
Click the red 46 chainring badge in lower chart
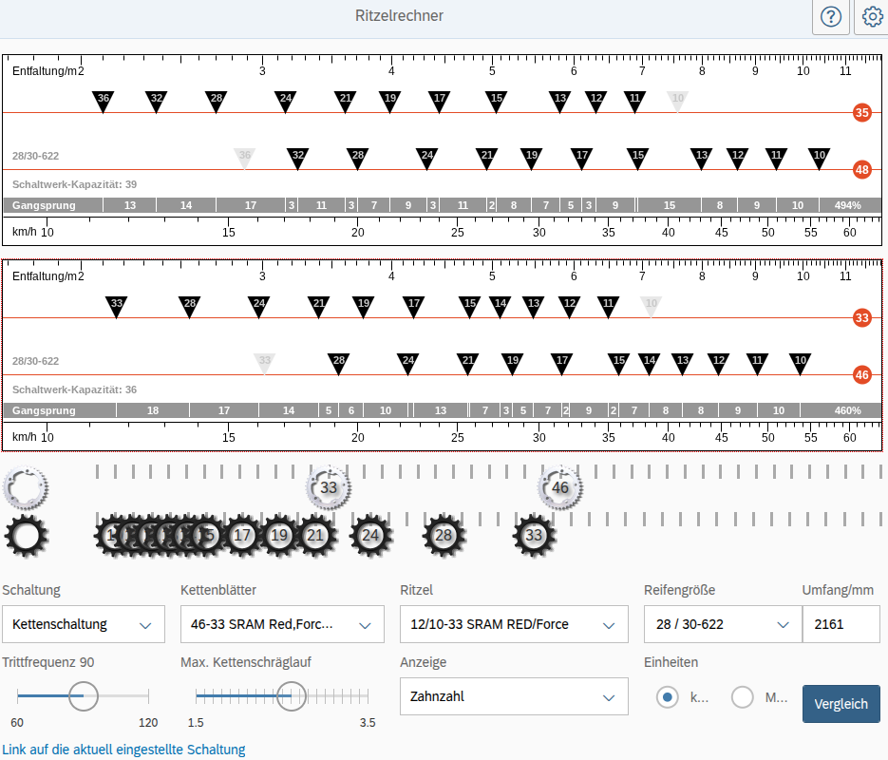(862, 374)
